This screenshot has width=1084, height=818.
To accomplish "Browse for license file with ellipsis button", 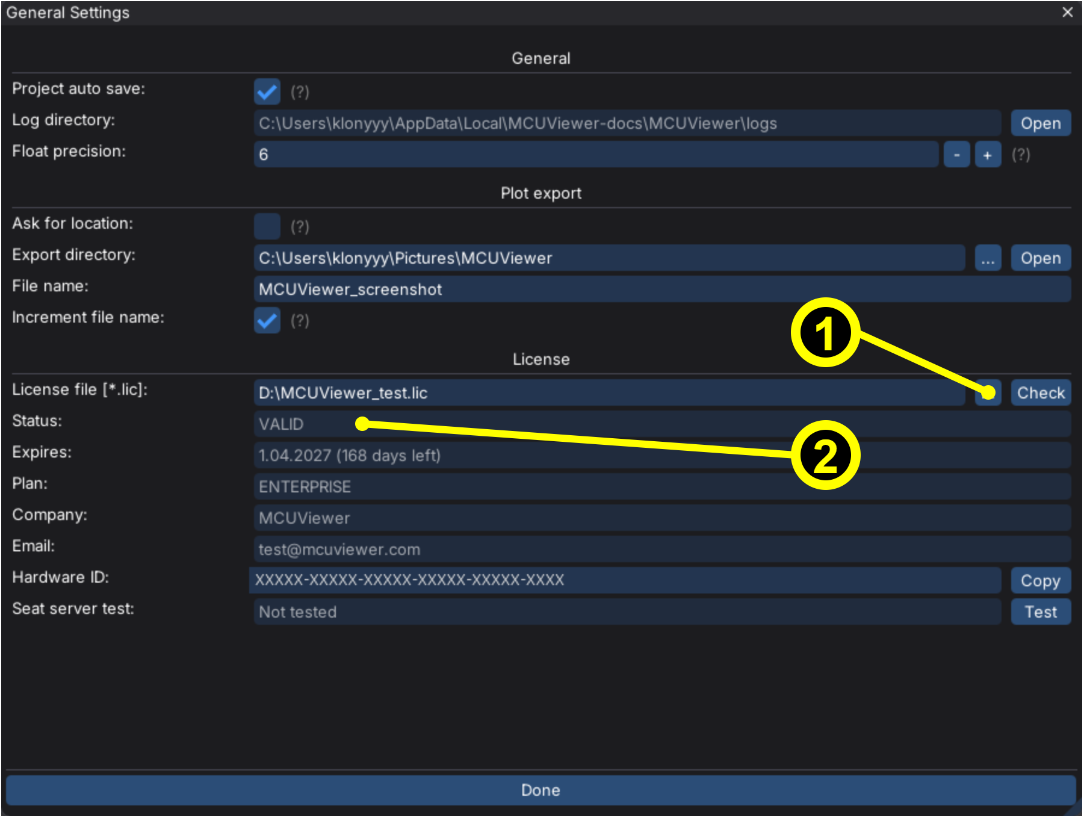I will pyautogui.click(x=988, y=393).
